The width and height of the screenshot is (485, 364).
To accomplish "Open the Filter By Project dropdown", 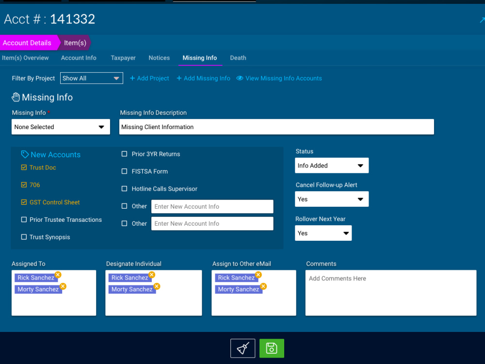I will click(92, 78).
